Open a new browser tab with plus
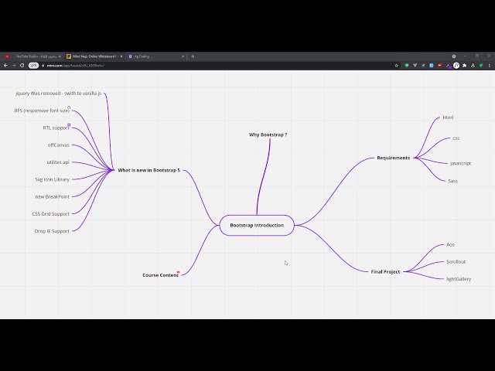 [193, 56]
